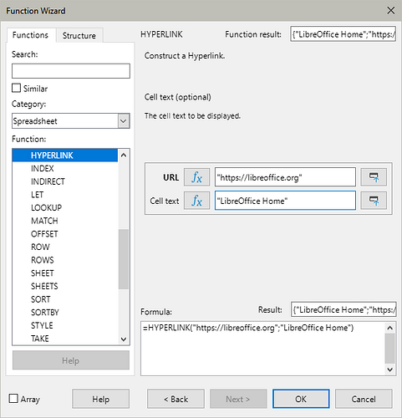Image resolution: width=402 pixels, height=418 pixels.
Task: Click function list scrollbar up arrow
Action: (x=124, y=155)
